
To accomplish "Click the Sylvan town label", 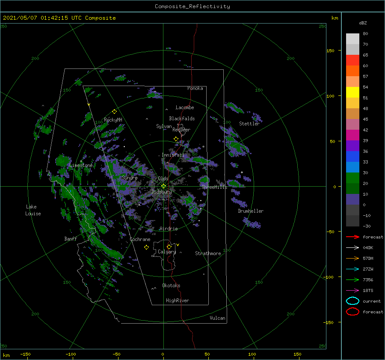I will click(x=164, y=126).
